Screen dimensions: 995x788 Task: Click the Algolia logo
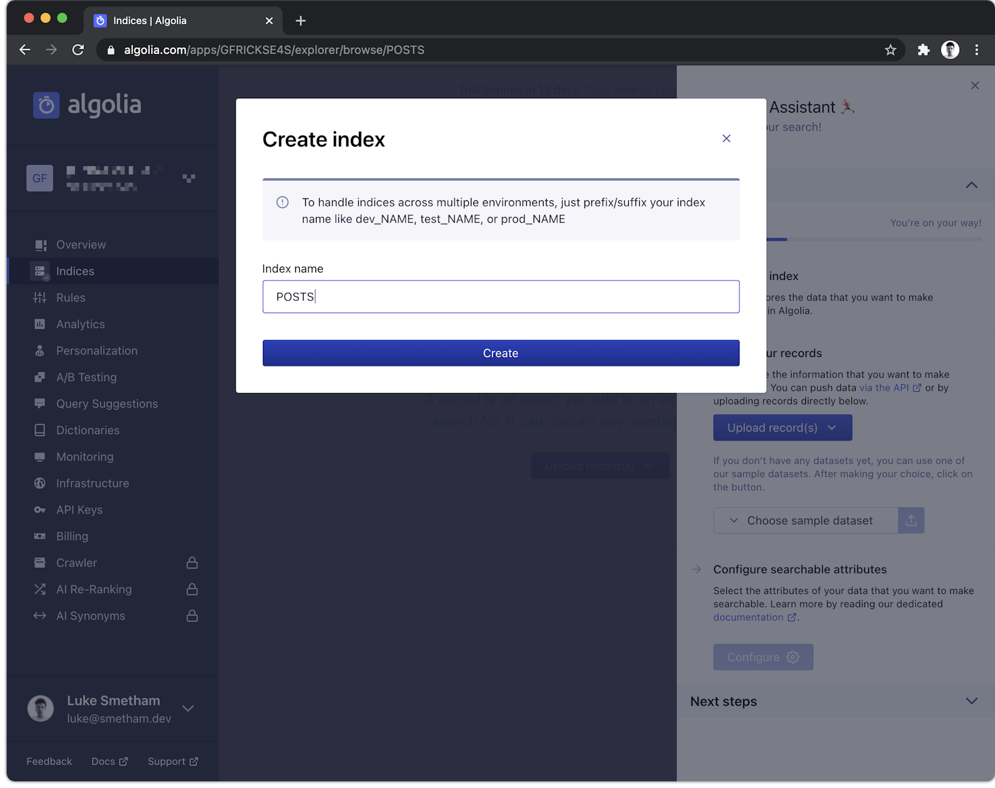(x=87, y=105)
